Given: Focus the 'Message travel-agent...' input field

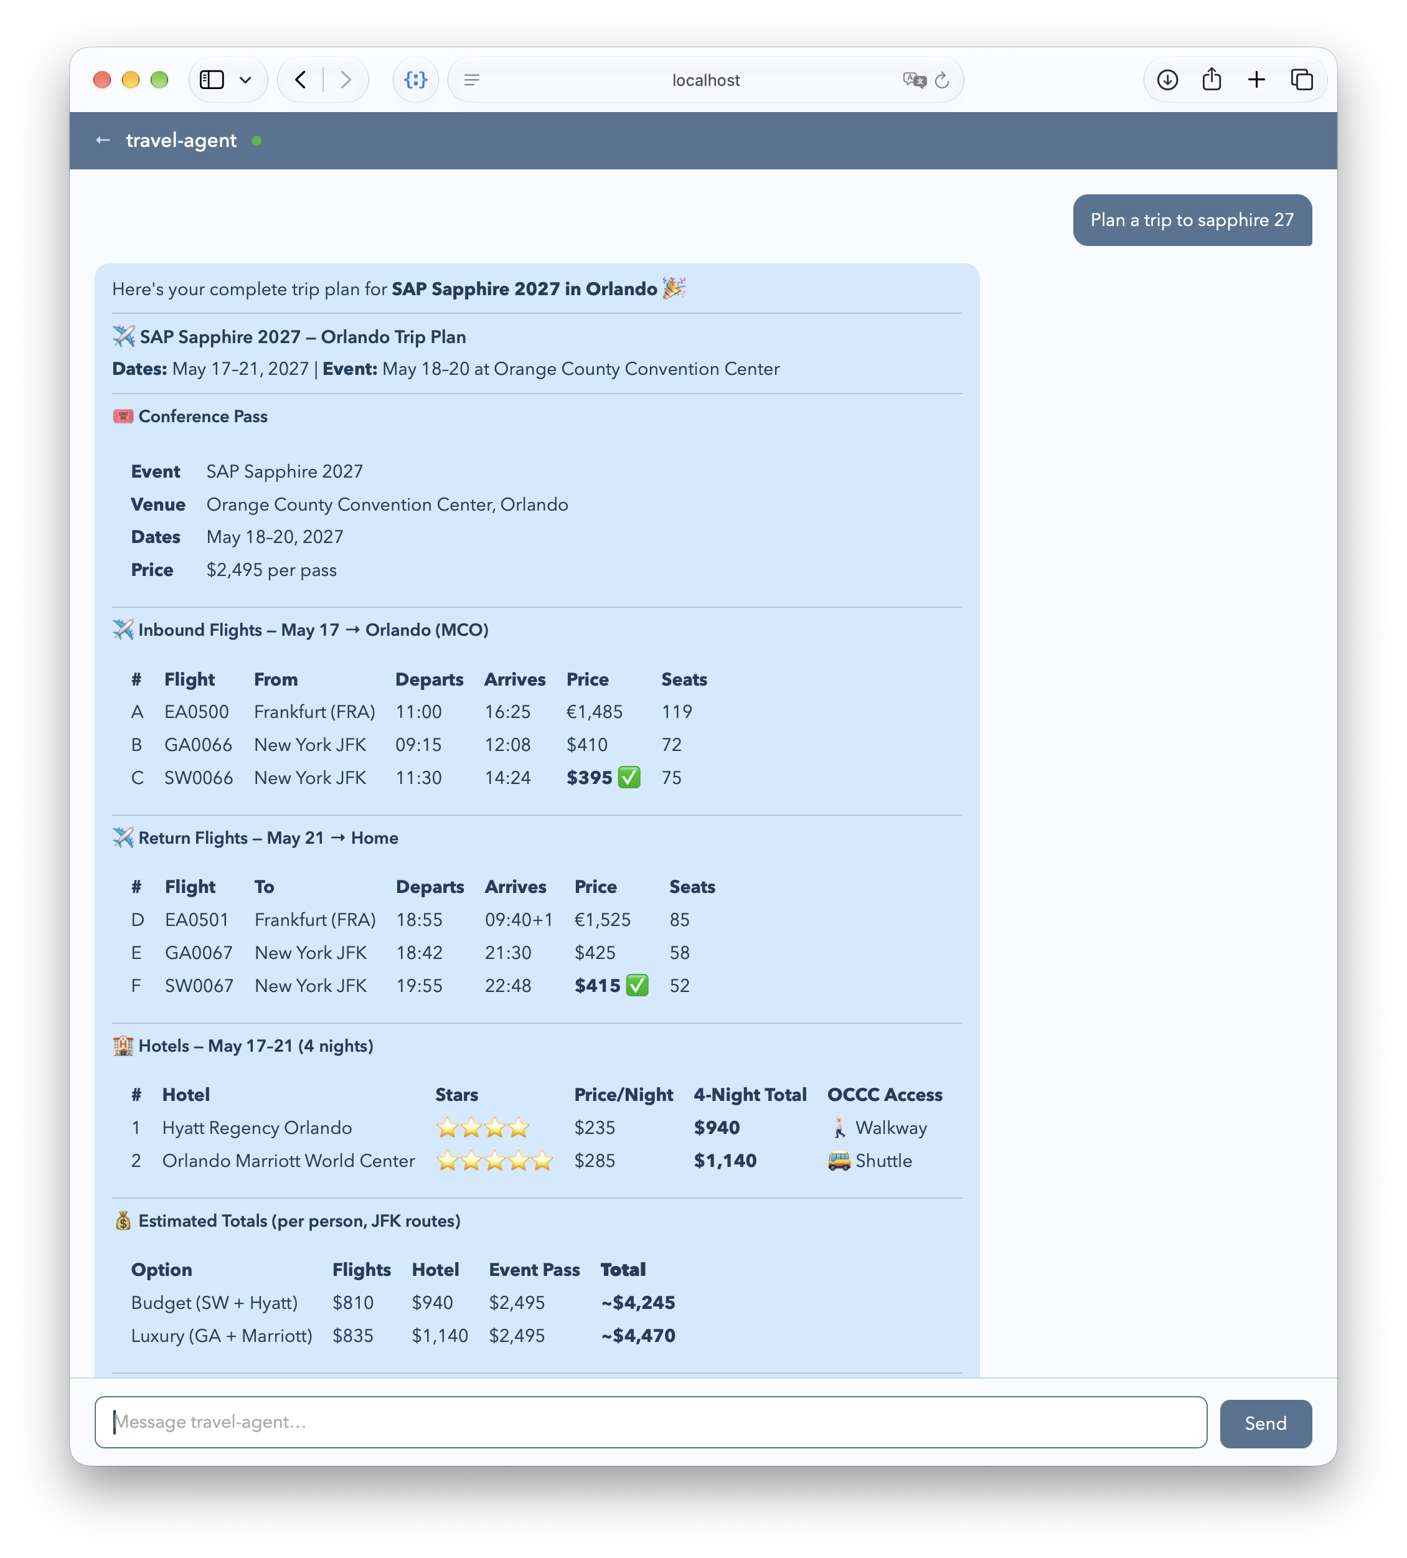Looking at the screenshot, I should [650, 1421].
